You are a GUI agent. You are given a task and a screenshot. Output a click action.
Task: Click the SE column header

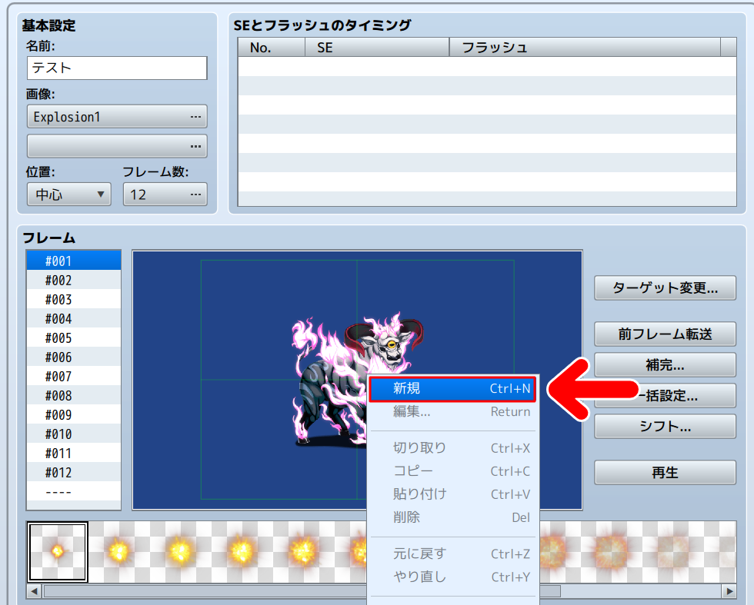click(377, 48)
